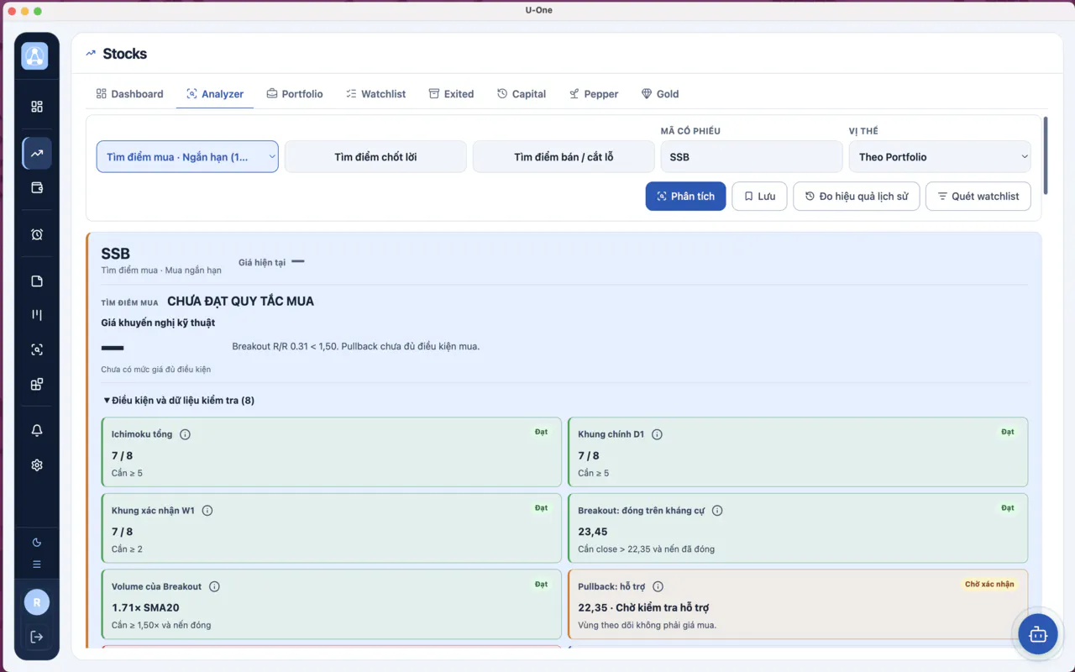Click the sidebar hamburger menu icon

click(x=37, y=564)
